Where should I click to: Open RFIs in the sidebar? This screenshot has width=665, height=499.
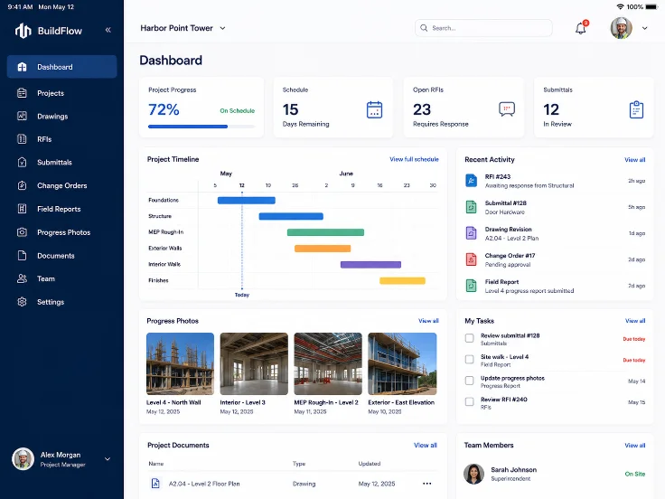pos(62,138)
